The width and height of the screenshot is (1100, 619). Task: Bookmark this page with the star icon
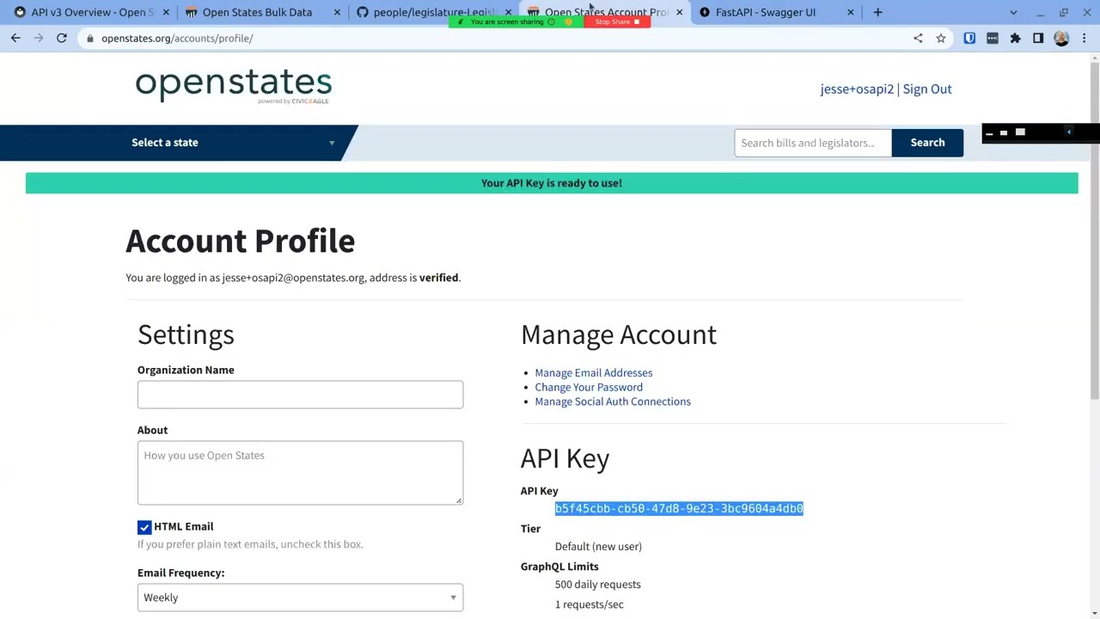[941, 38]
